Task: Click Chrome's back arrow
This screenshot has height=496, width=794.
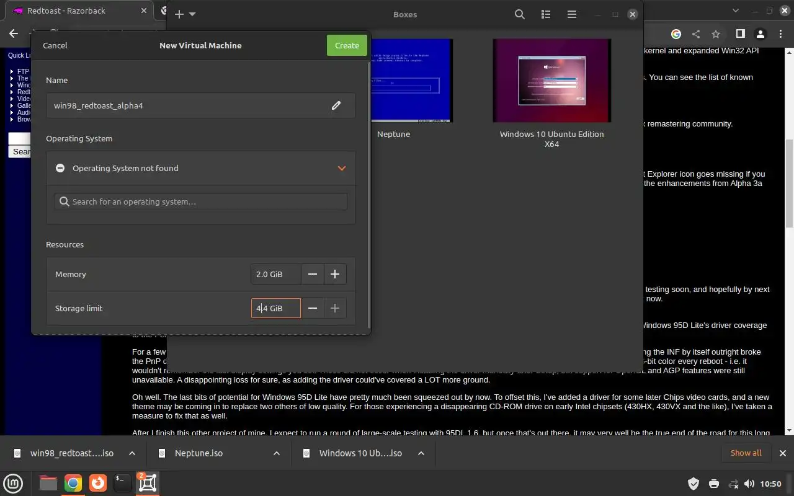Action: 14,34
